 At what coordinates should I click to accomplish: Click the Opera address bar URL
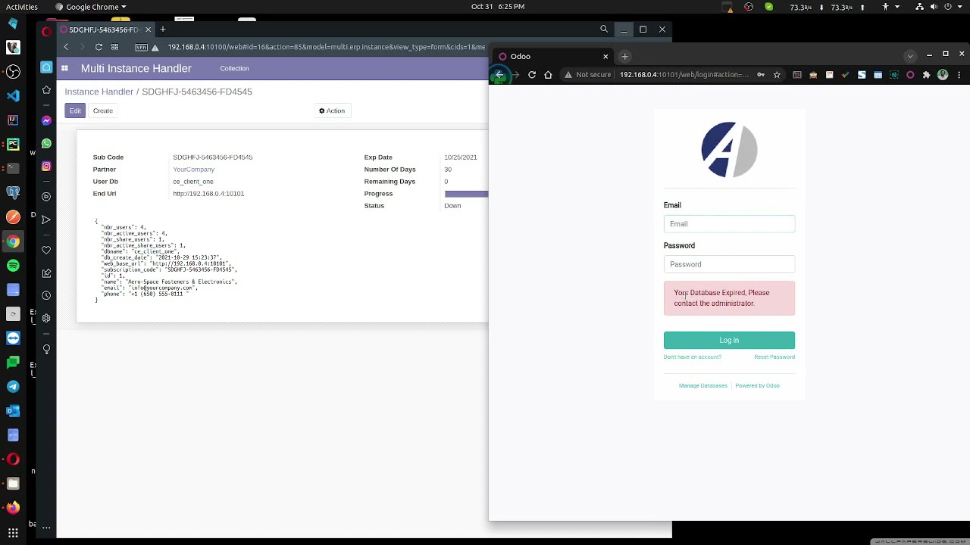[x=327, y=47]
